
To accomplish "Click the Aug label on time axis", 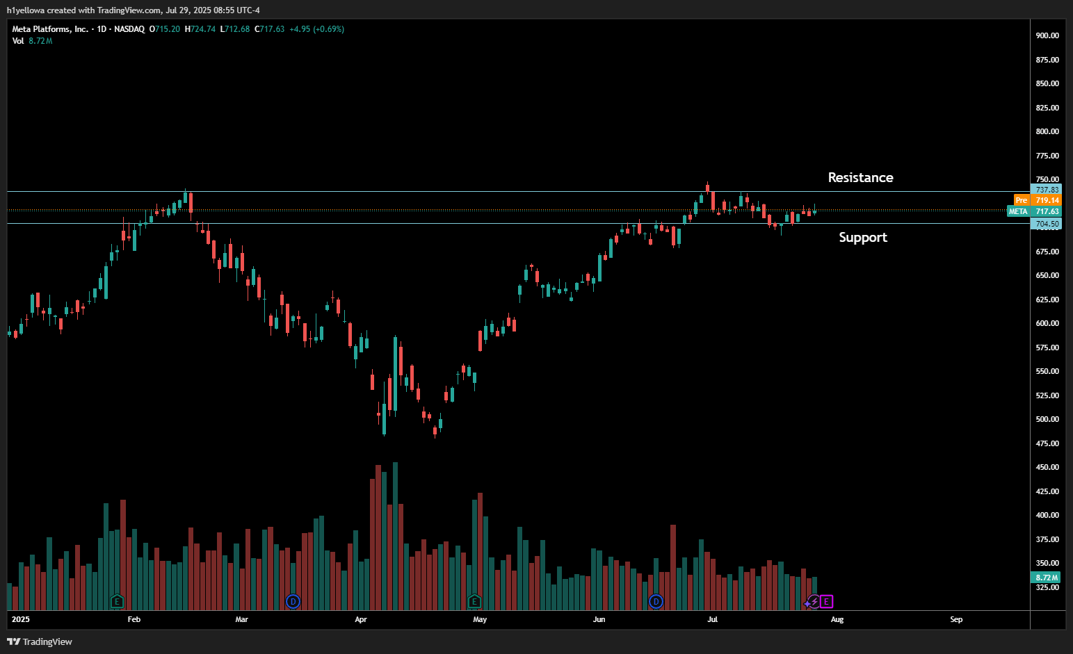I will pyautogui.click(x=837, y=619).
